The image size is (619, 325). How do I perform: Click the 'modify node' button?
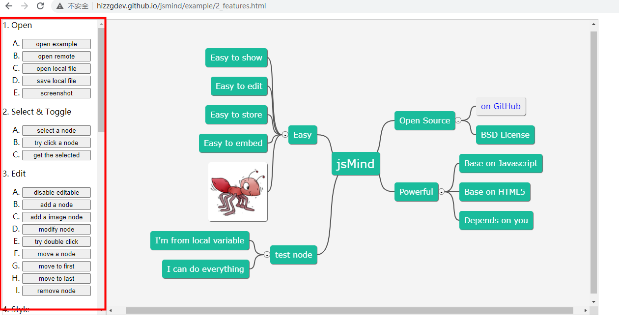(x=56, y=230)
